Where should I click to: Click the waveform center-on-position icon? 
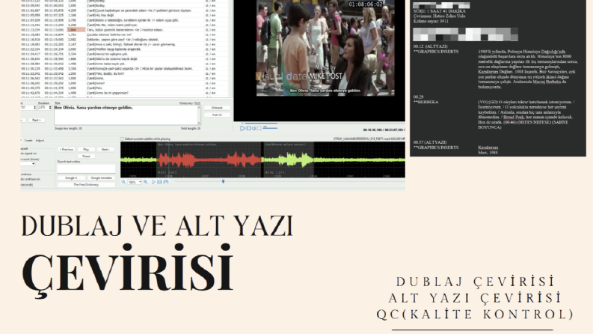159,182
